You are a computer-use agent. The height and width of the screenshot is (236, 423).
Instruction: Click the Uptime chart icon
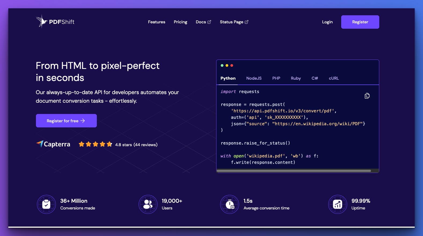point(338,204)
